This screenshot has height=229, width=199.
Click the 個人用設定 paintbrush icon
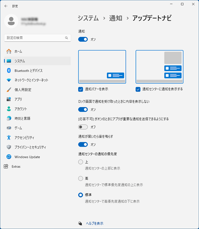point(9,90)
